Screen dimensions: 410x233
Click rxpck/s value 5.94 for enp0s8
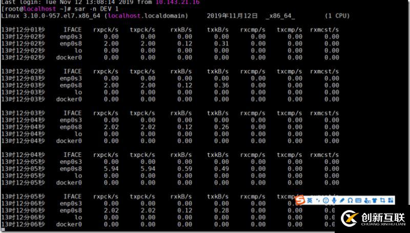click(x=111, y=169)
